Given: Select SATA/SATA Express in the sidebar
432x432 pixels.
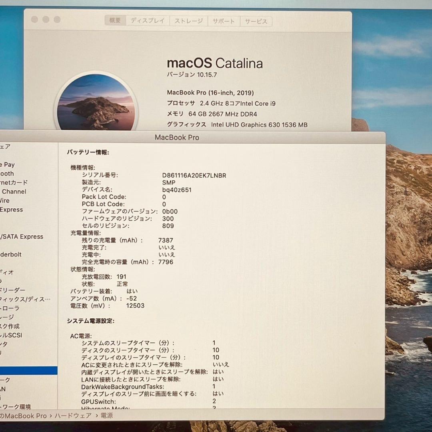Looking at the screenshot, I should click(x=22, y=236).
